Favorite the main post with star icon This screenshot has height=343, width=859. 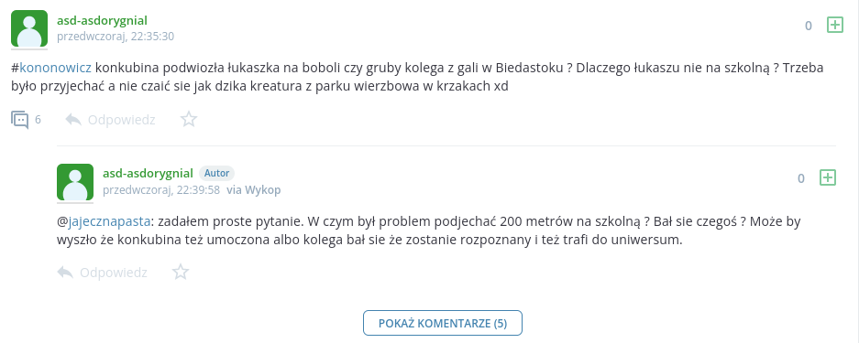[189, 119]
